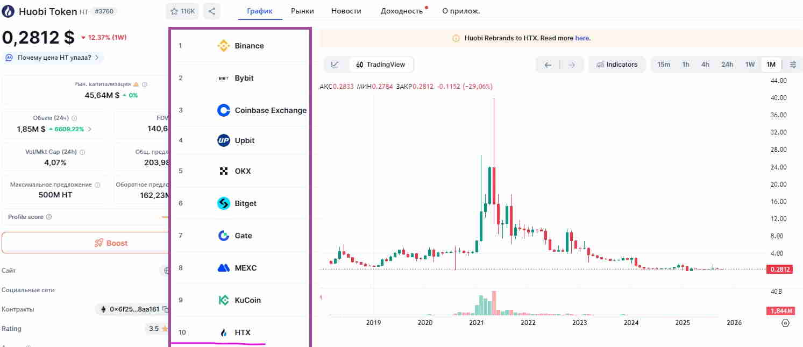Add Huobi Token to watchlist star
Image resolution: width=803 pixels, height=347 pixels.
coord(182,11)
